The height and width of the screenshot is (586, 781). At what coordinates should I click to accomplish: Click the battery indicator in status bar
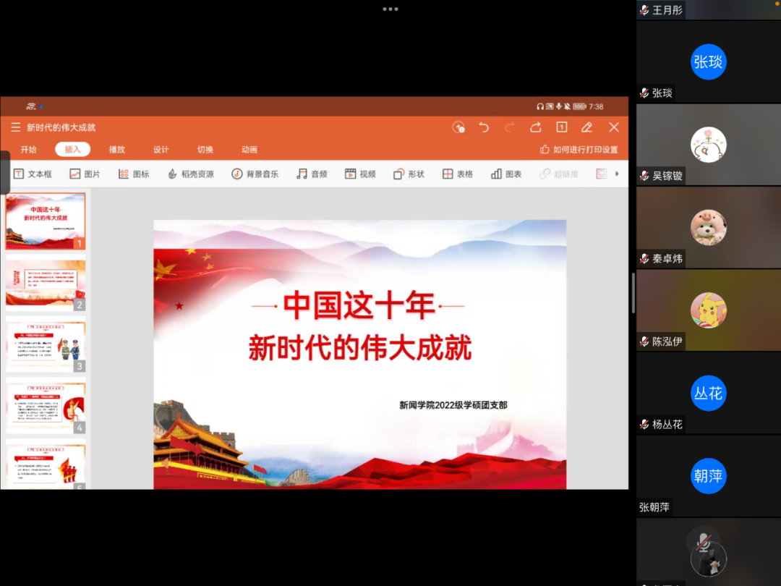(x=579, y=106)
